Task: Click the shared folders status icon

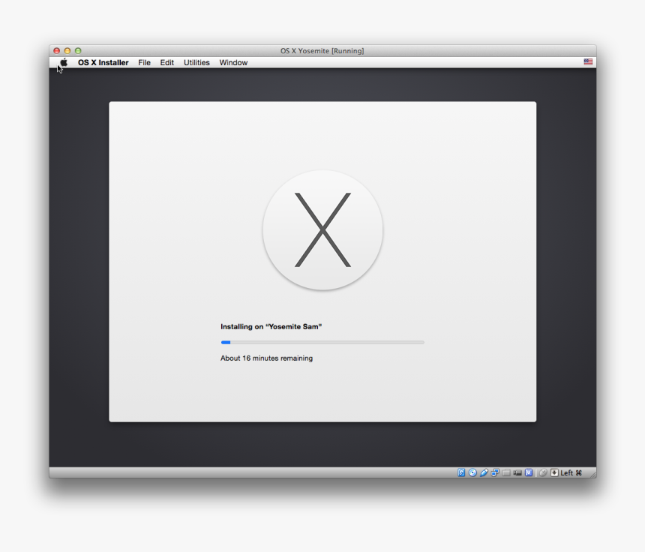Action: pyautogui.click(x=506, y=472)
